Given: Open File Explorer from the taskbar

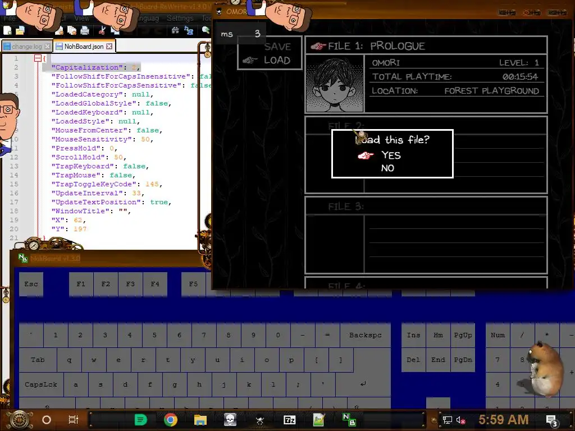Looking at the screenshot, I should tap(200, 420).
